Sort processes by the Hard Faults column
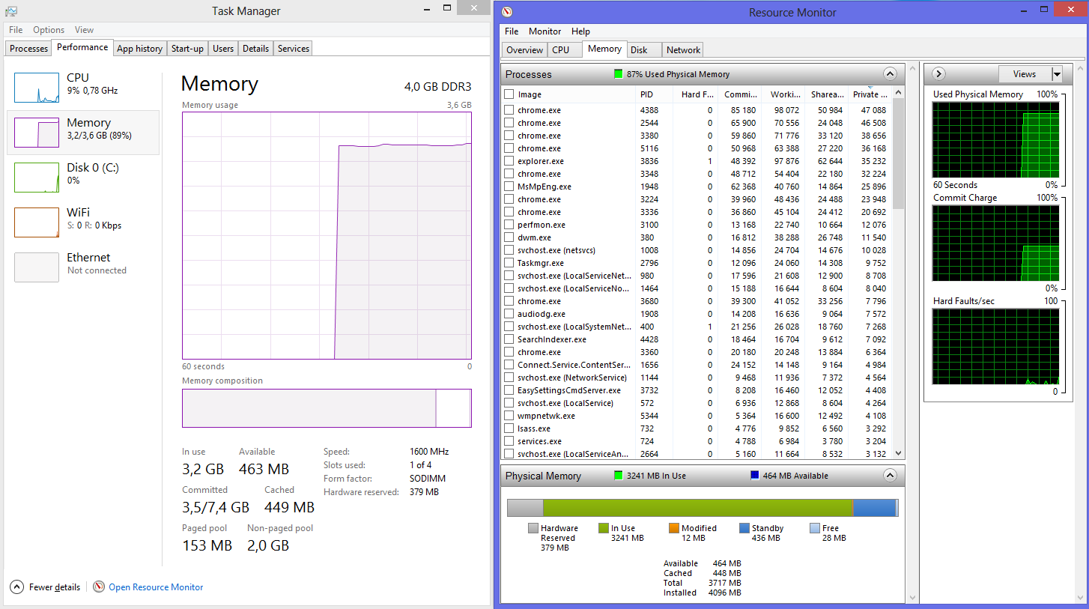The image size is (1089, 609). click(696, 94)
